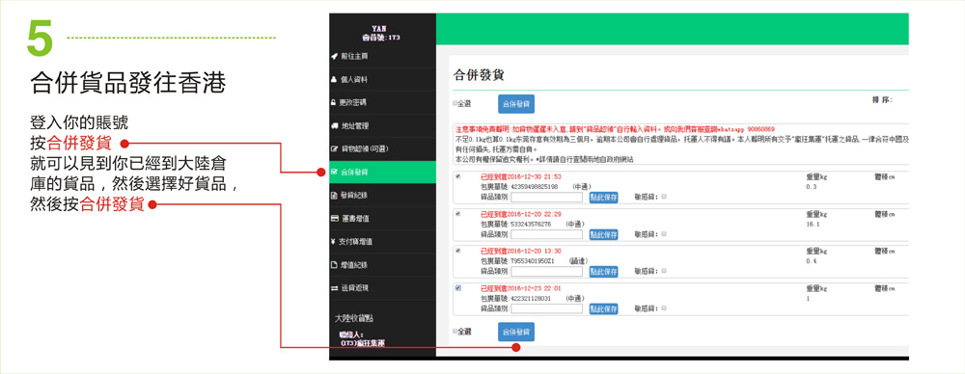Click 貨品類別 field for package 79553401950Z1
The image size is (965, 374).
coord(546,272)
